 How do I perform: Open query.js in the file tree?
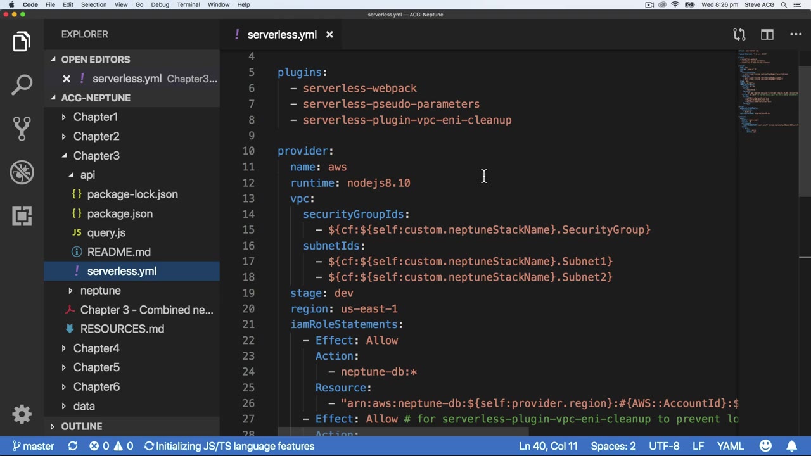click(x=106, y=233)
